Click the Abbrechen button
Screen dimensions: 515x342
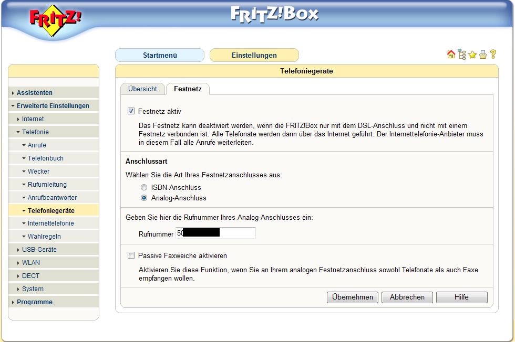coord(407,297)
